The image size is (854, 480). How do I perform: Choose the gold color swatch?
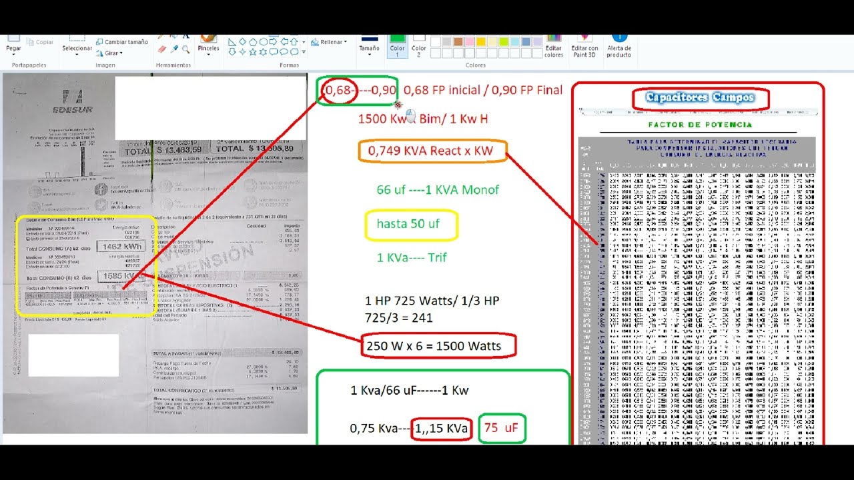(x=481, y=42)
